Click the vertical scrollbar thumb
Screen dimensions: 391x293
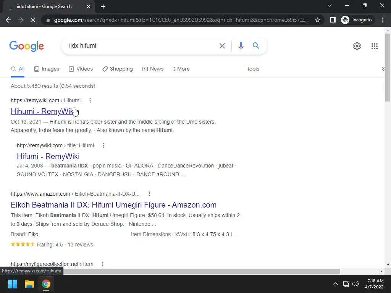388,67
